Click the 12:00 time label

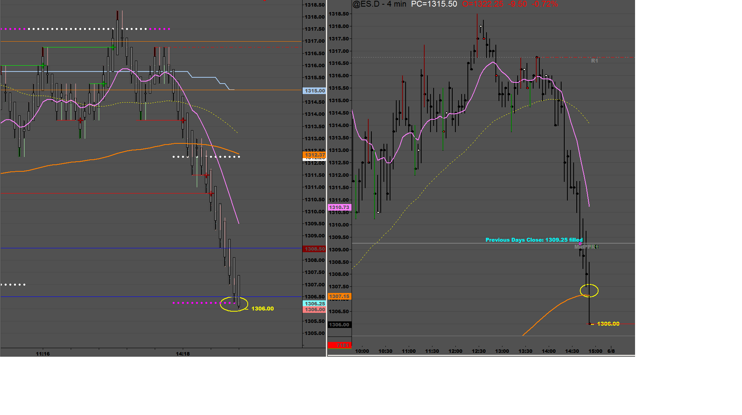pos(455,351)
